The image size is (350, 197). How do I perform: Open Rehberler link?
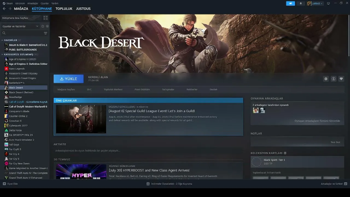tap(192, 89)
